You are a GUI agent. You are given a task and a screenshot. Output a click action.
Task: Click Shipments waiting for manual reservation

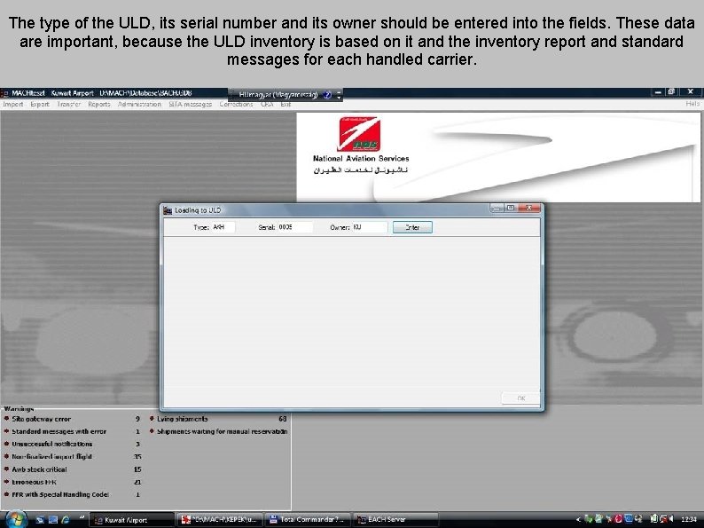222,431
